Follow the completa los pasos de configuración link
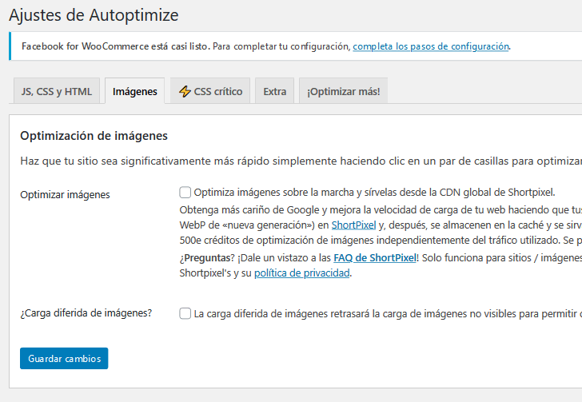 click(431, 46)
